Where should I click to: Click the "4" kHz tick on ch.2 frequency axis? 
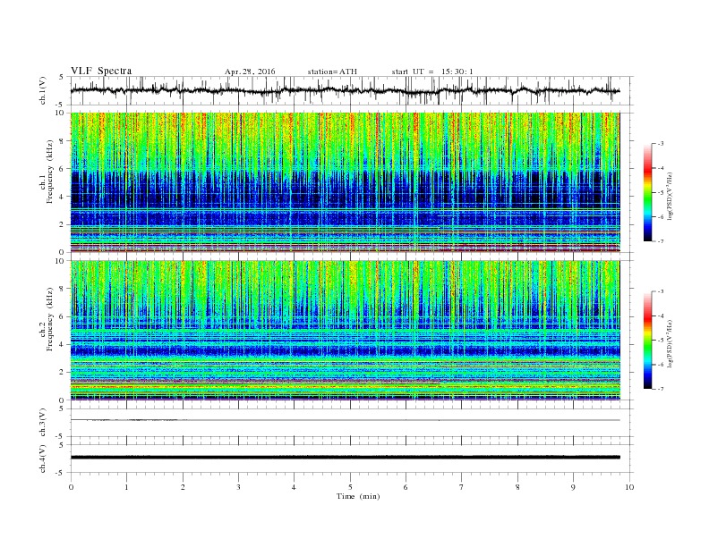click(x=63, y=344)
